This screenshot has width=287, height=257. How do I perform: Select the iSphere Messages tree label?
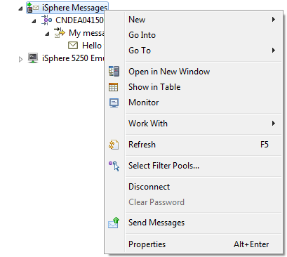(x=74, y=8)
